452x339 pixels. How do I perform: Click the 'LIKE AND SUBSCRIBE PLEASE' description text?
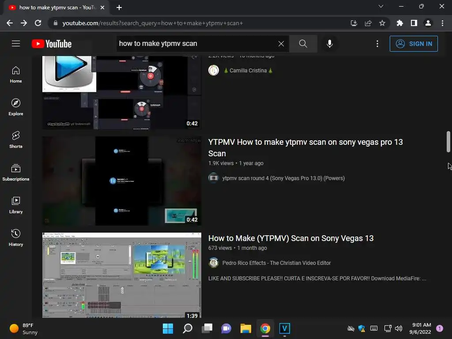tap(317, 279)
